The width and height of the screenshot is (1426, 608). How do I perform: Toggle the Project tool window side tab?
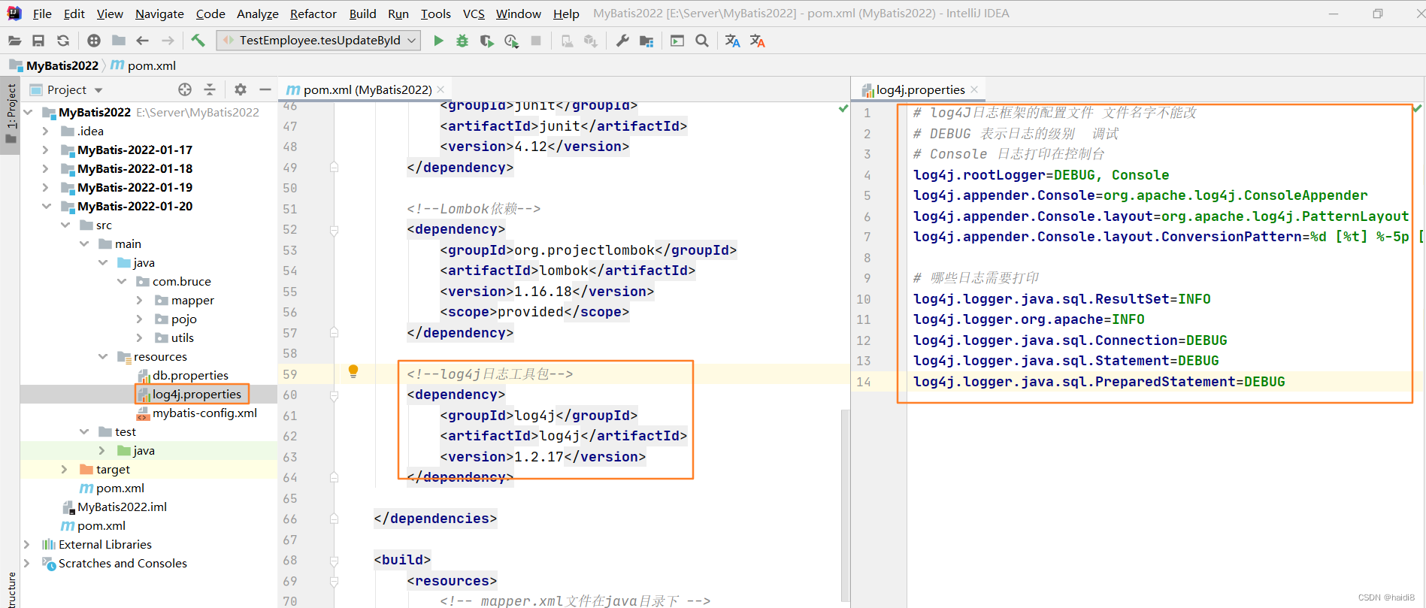point(11,114)
